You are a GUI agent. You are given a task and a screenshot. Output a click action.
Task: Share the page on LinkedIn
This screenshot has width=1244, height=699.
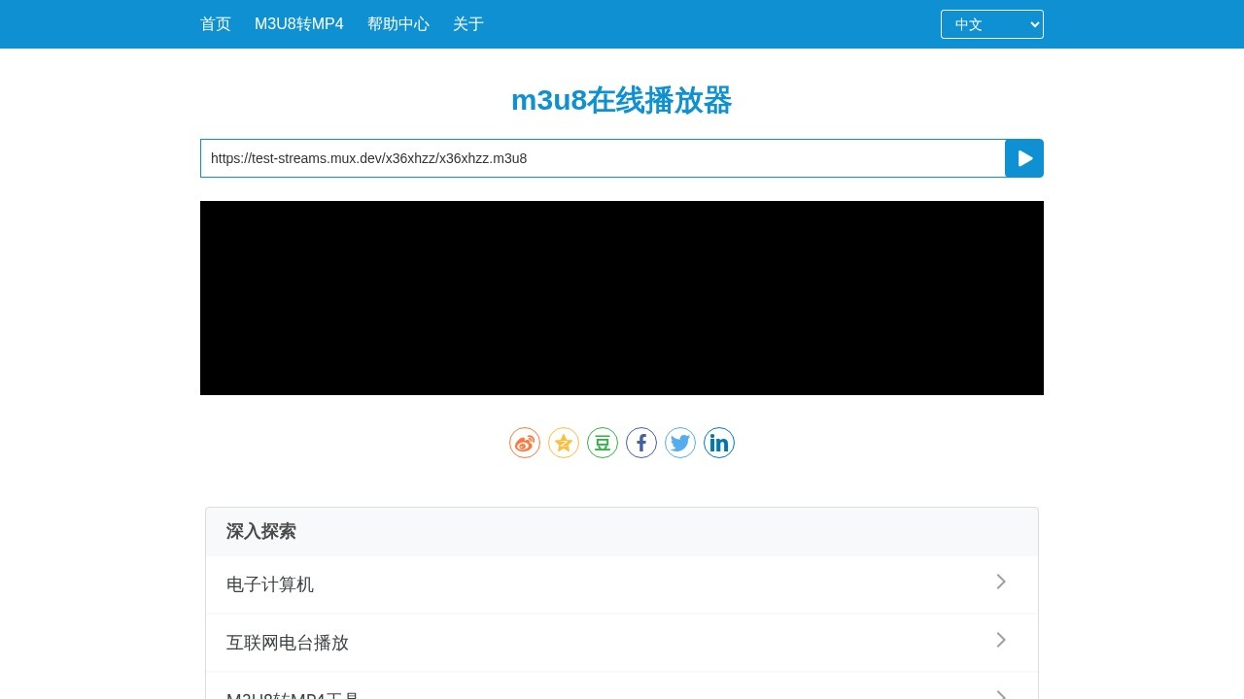(719, 443)
